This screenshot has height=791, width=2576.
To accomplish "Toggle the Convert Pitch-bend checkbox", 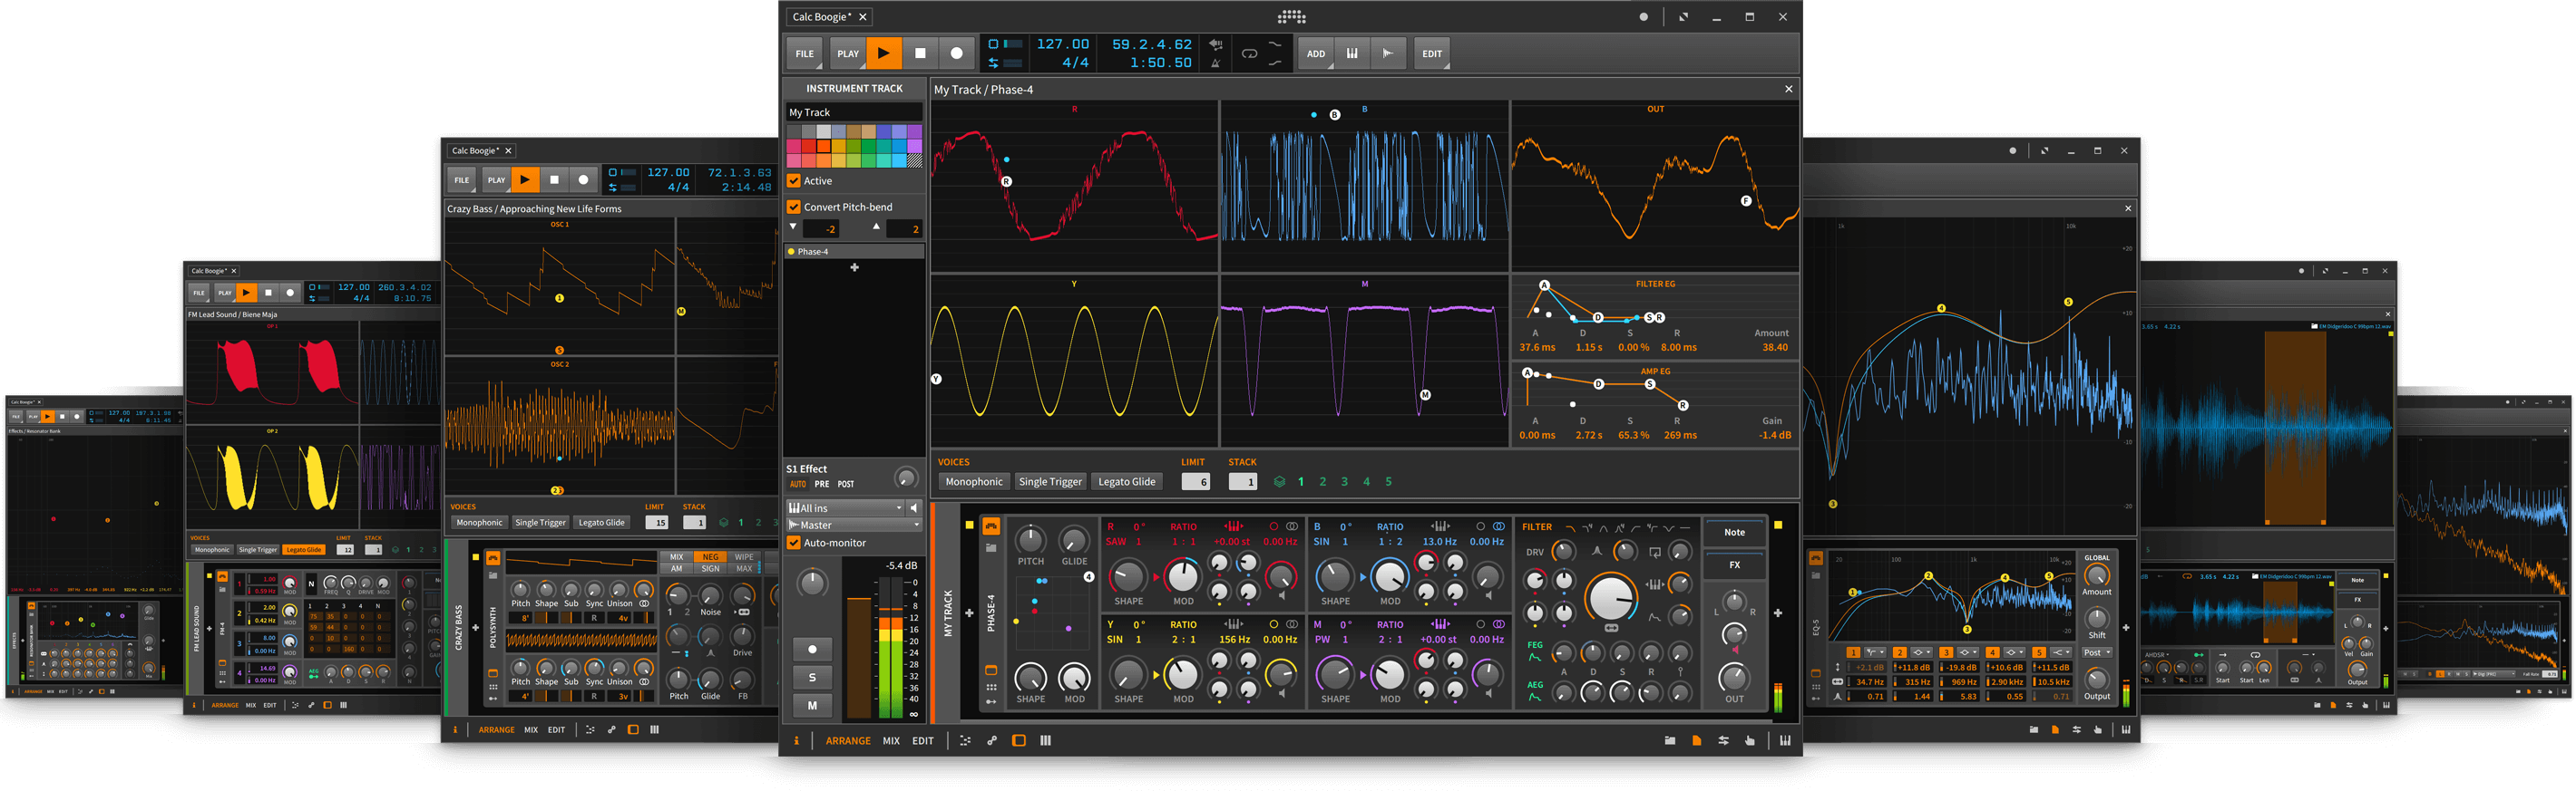I will tap(794, 207).
